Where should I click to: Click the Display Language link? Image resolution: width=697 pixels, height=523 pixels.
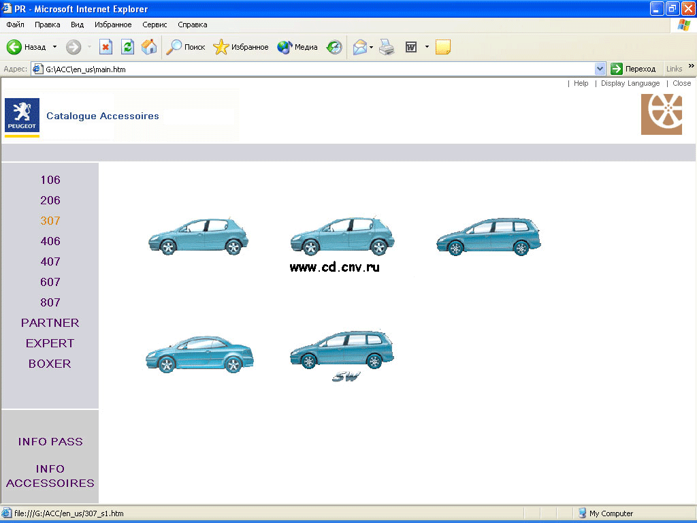click(630, 83)
